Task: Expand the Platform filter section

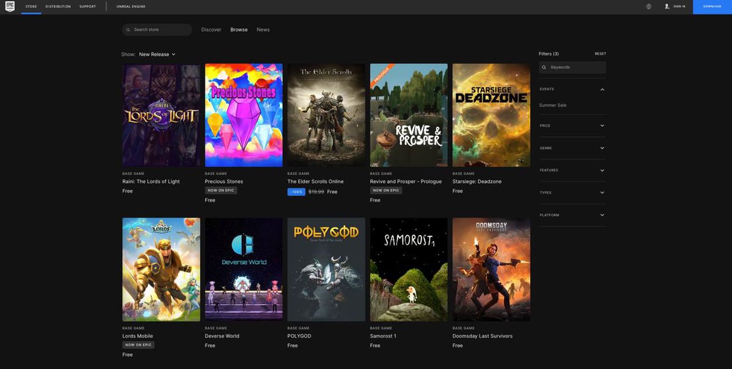Action: click(x=572, y=215)
